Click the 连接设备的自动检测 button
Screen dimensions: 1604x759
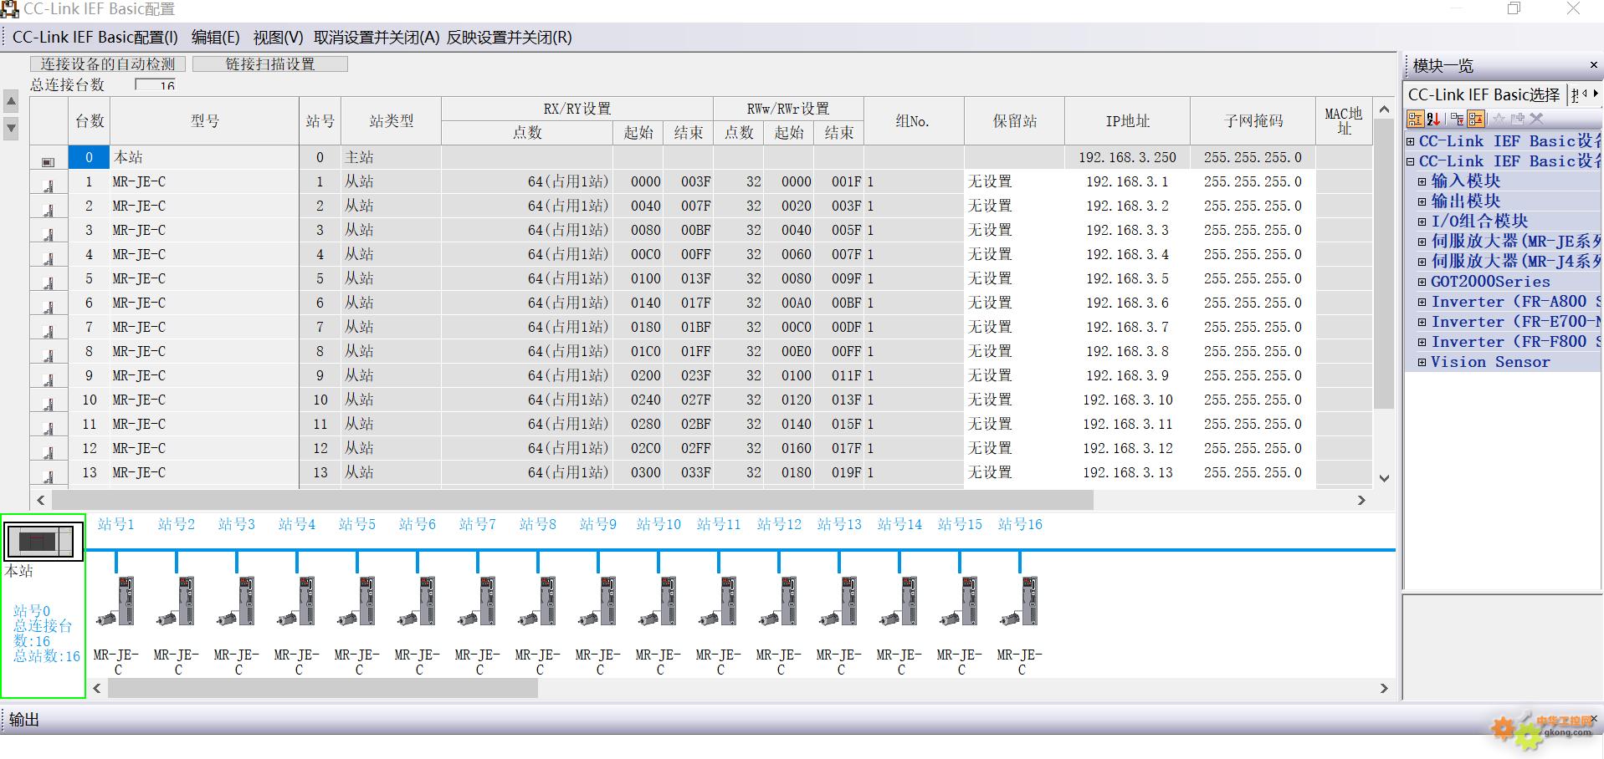pyautogui.click(x=108, y=64)
